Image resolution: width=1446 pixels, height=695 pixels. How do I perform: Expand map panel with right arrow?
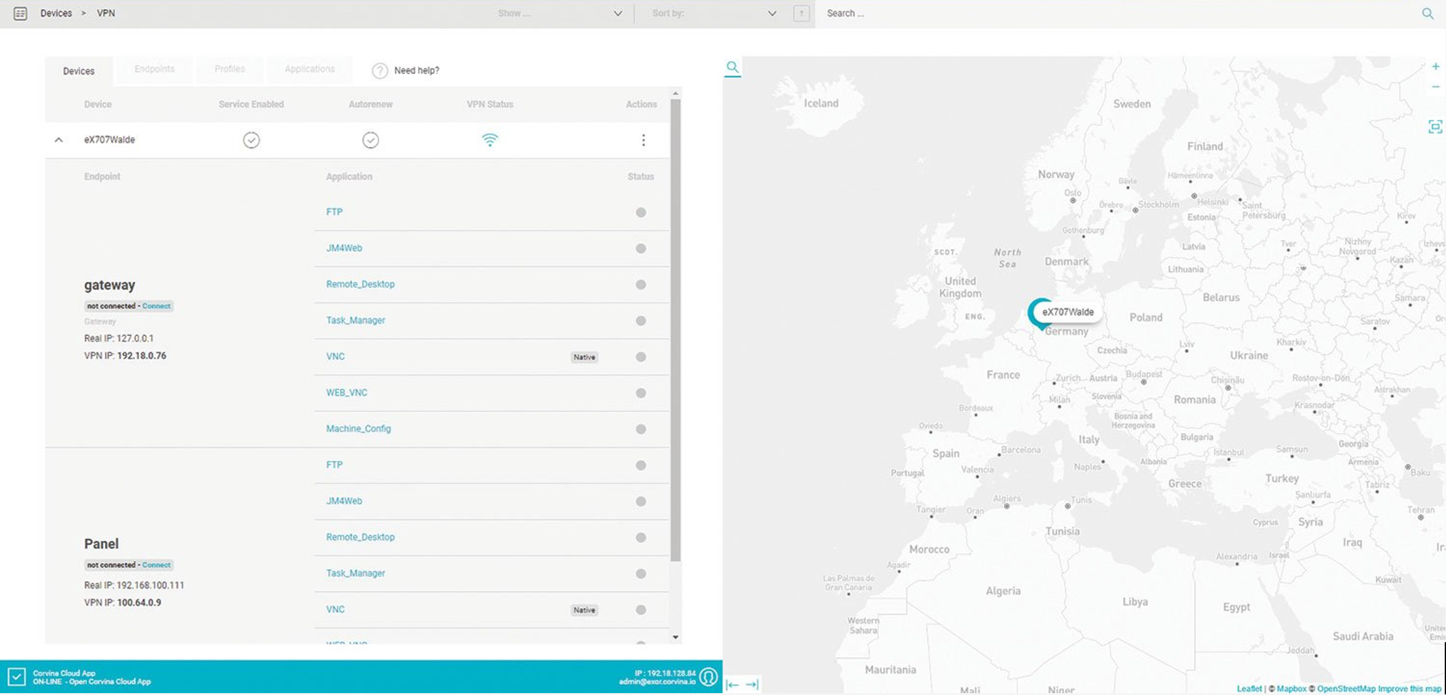[752, 684]
